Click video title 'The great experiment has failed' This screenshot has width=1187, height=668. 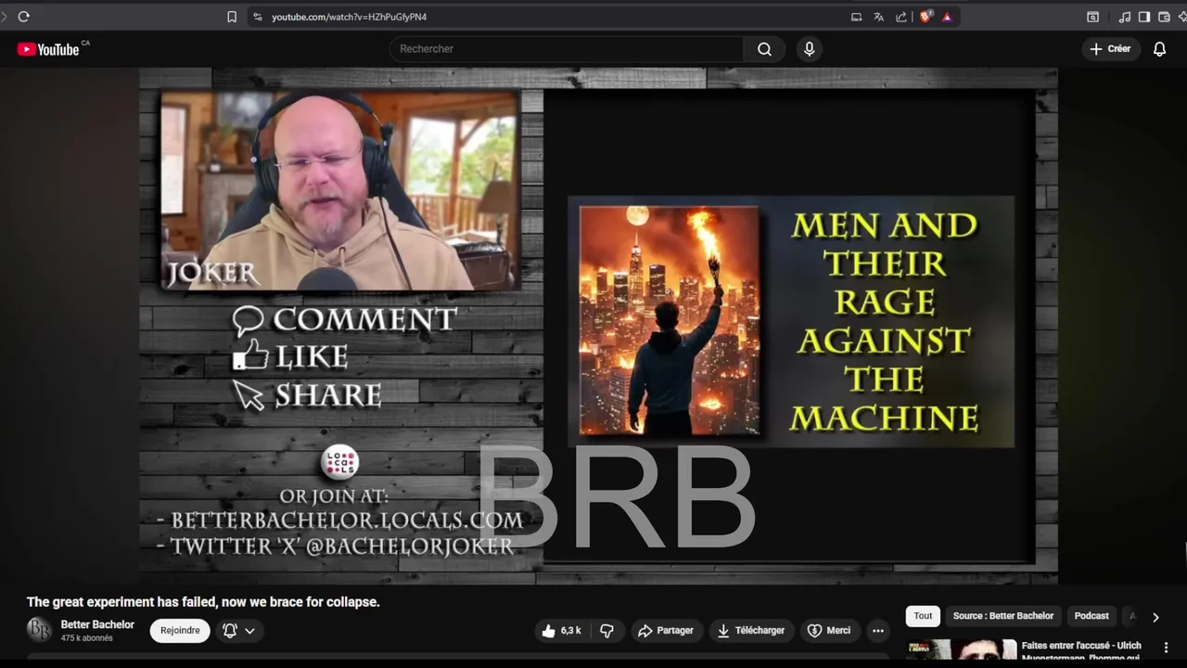[x=203, y=602]
